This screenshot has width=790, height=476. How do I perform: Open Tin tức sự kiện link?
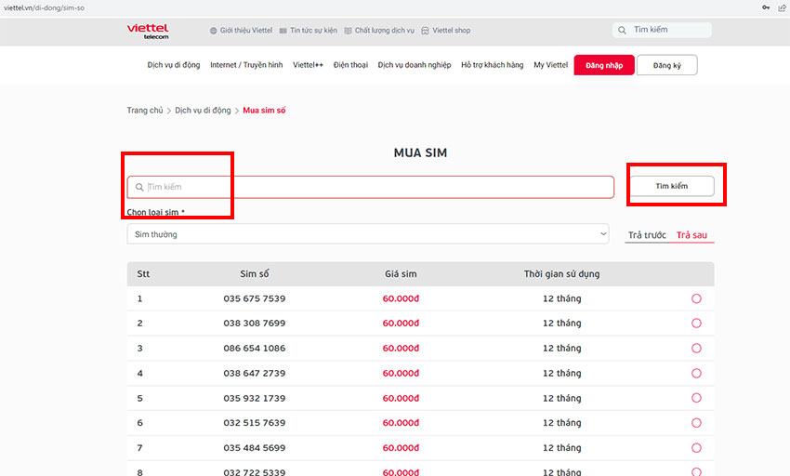pyautogui.click(x=313, y=31)
